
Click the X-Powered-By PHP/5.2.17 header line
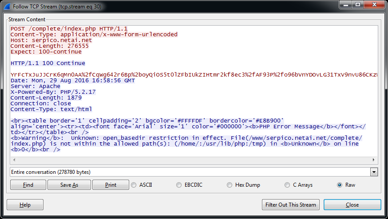[53, 92]
